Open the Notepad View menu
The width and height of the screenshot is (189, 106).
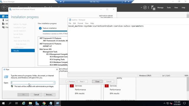click(x=87, y=23)
